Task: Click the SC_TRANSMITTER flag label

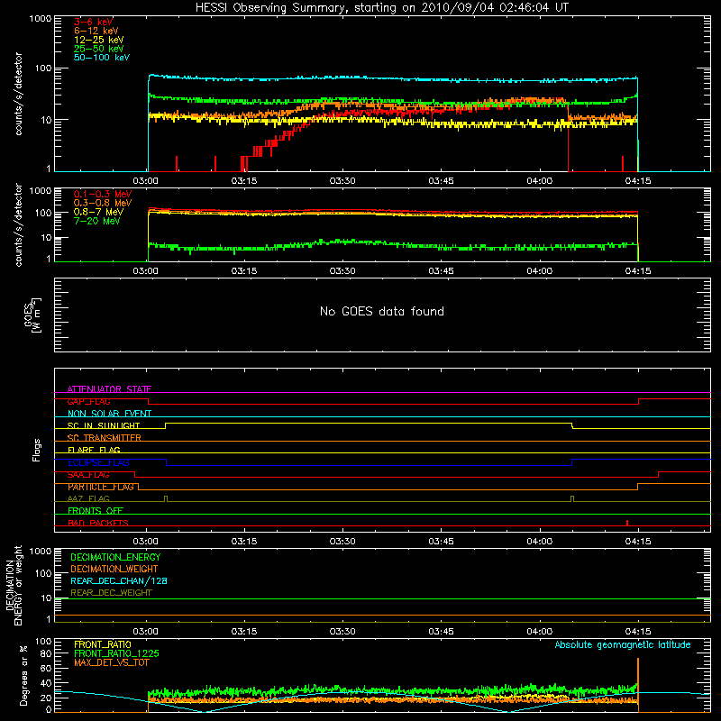Action: tap(104, 438)
